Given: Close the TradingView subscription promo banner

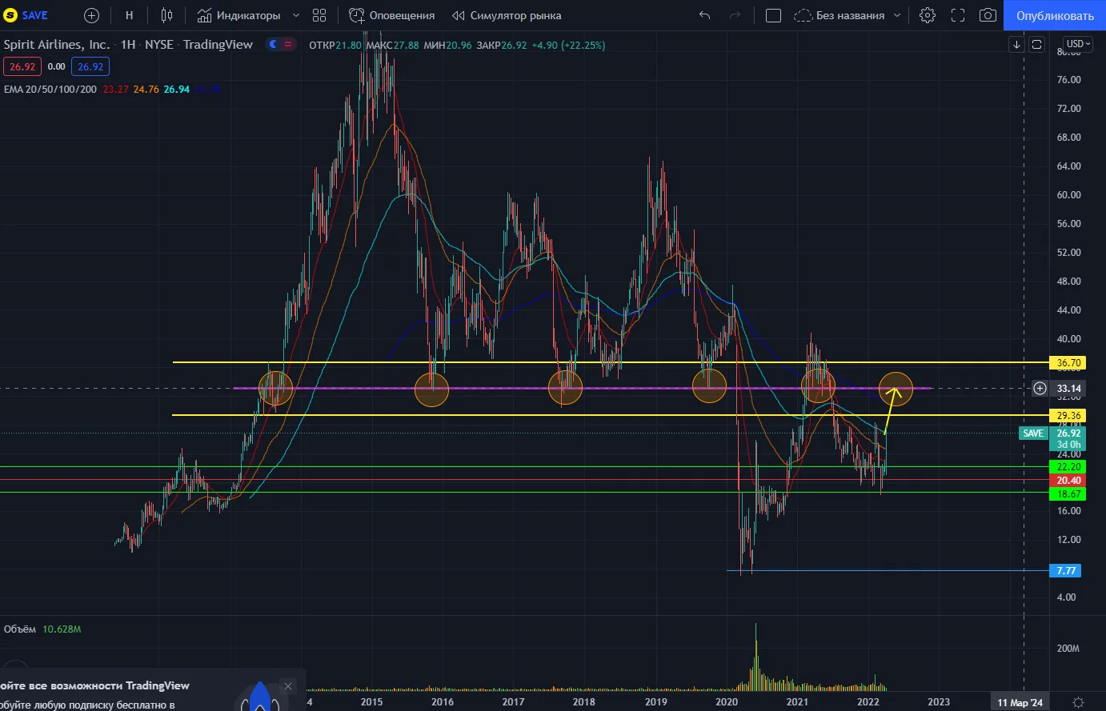Looking at the screenshot, I should (x=288, y=685).
